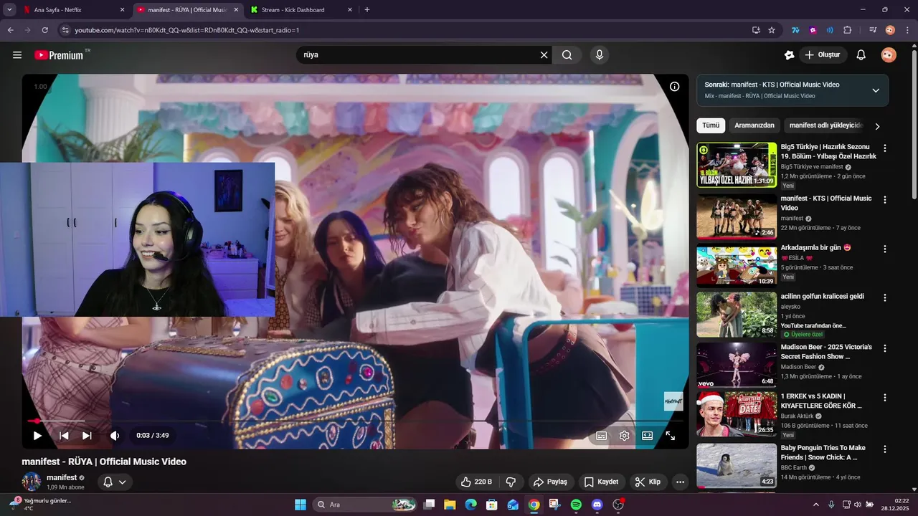Like the video with 220 B
Image resolution: width=918 pixels, height=516 pixels.
(476, 482)
